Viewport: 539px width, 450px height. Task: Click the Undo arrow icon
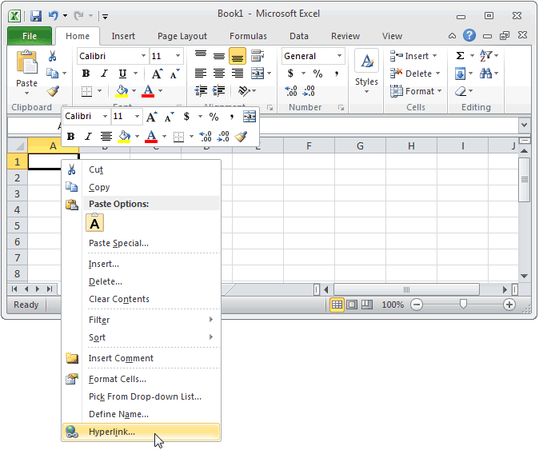53,15
